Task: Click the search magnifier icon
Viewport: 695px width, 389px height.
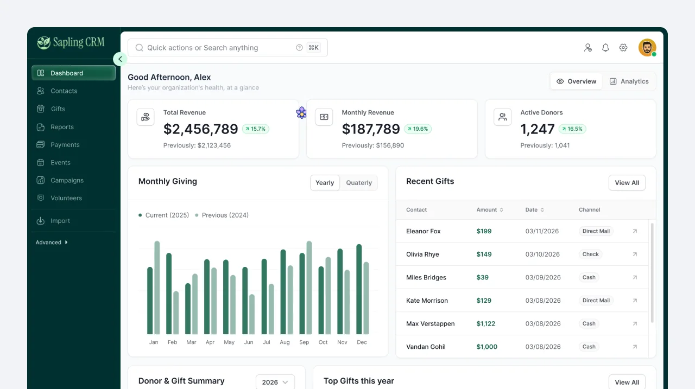Action: (x=139, y=48)
